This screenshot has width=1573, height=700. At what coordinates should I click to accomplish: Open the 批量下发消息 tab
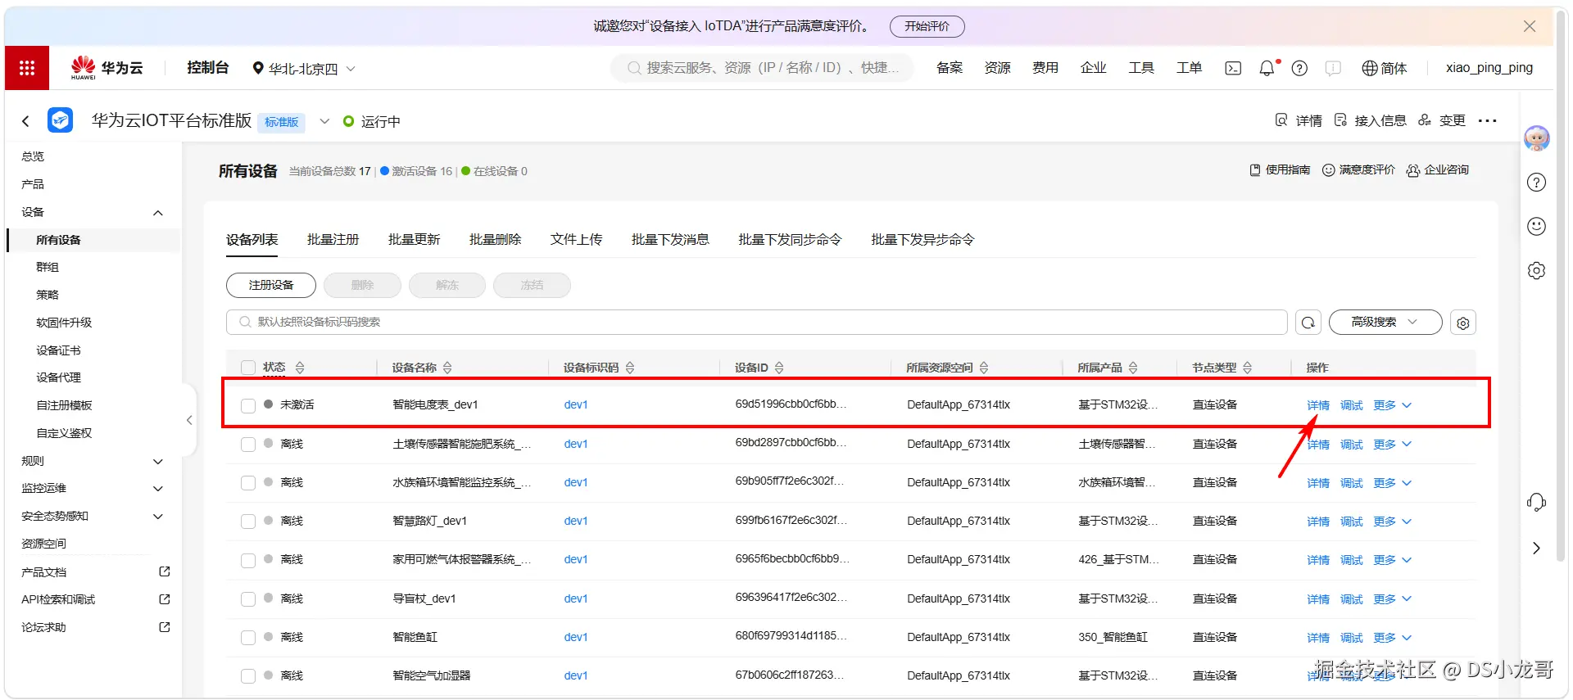click(x=670, y=239)
